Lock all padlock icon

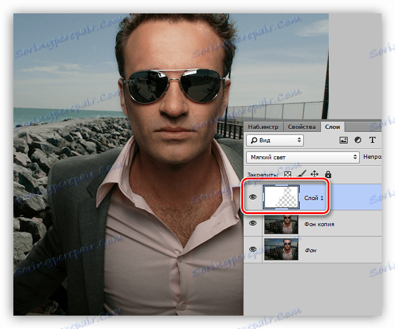pos(328,174)
